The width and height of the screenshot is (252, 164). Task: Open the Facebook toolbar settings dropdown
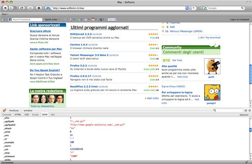point(3,20)
